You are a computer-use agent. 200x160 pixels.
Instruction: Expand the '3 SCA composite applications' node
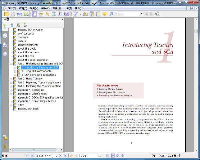coord(15,75)
